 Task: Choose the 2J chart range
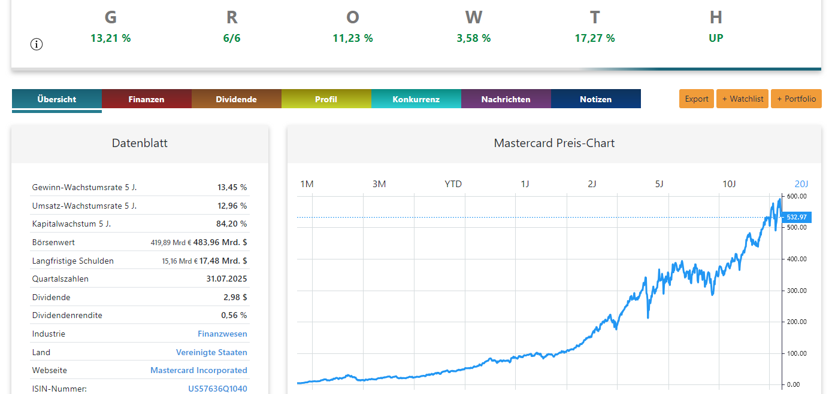[592, 184]
